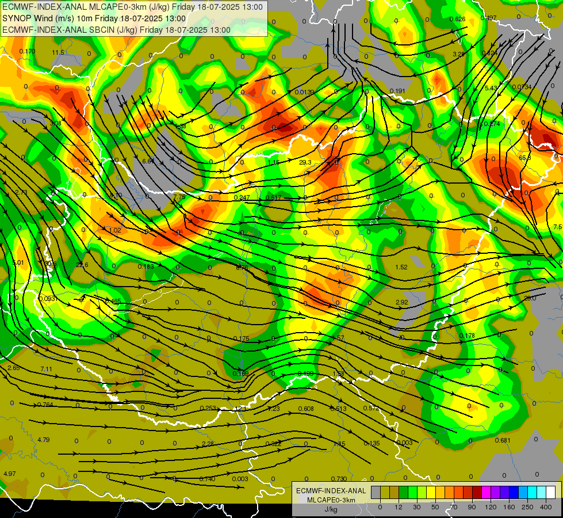Image resolution: width=563 pixels, height=518 pixels.
Task: Click the legend tick label 30
Action: click(x=417, y=507)
